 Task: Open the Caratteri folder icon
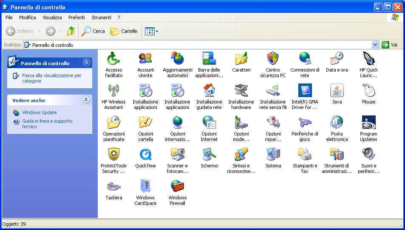241,58
